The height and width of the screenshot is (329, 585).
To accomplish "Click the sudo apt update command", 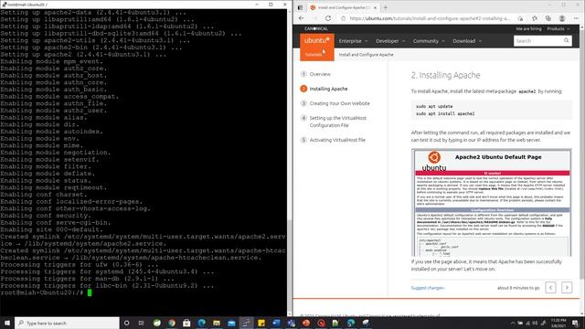I will (434, 106).
